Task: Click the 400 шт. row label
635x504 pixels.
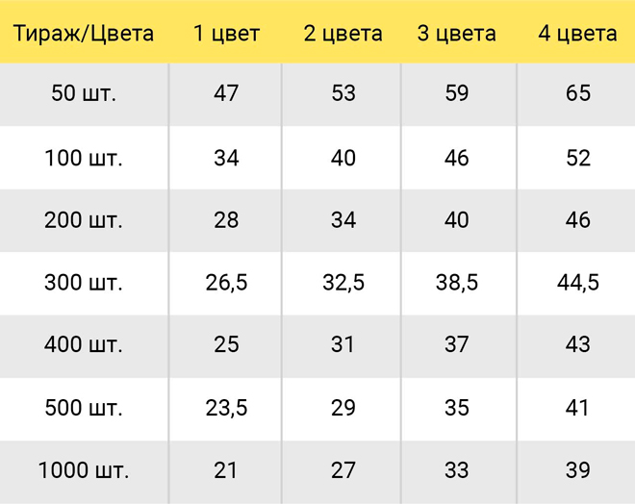Action: (84, 344)
